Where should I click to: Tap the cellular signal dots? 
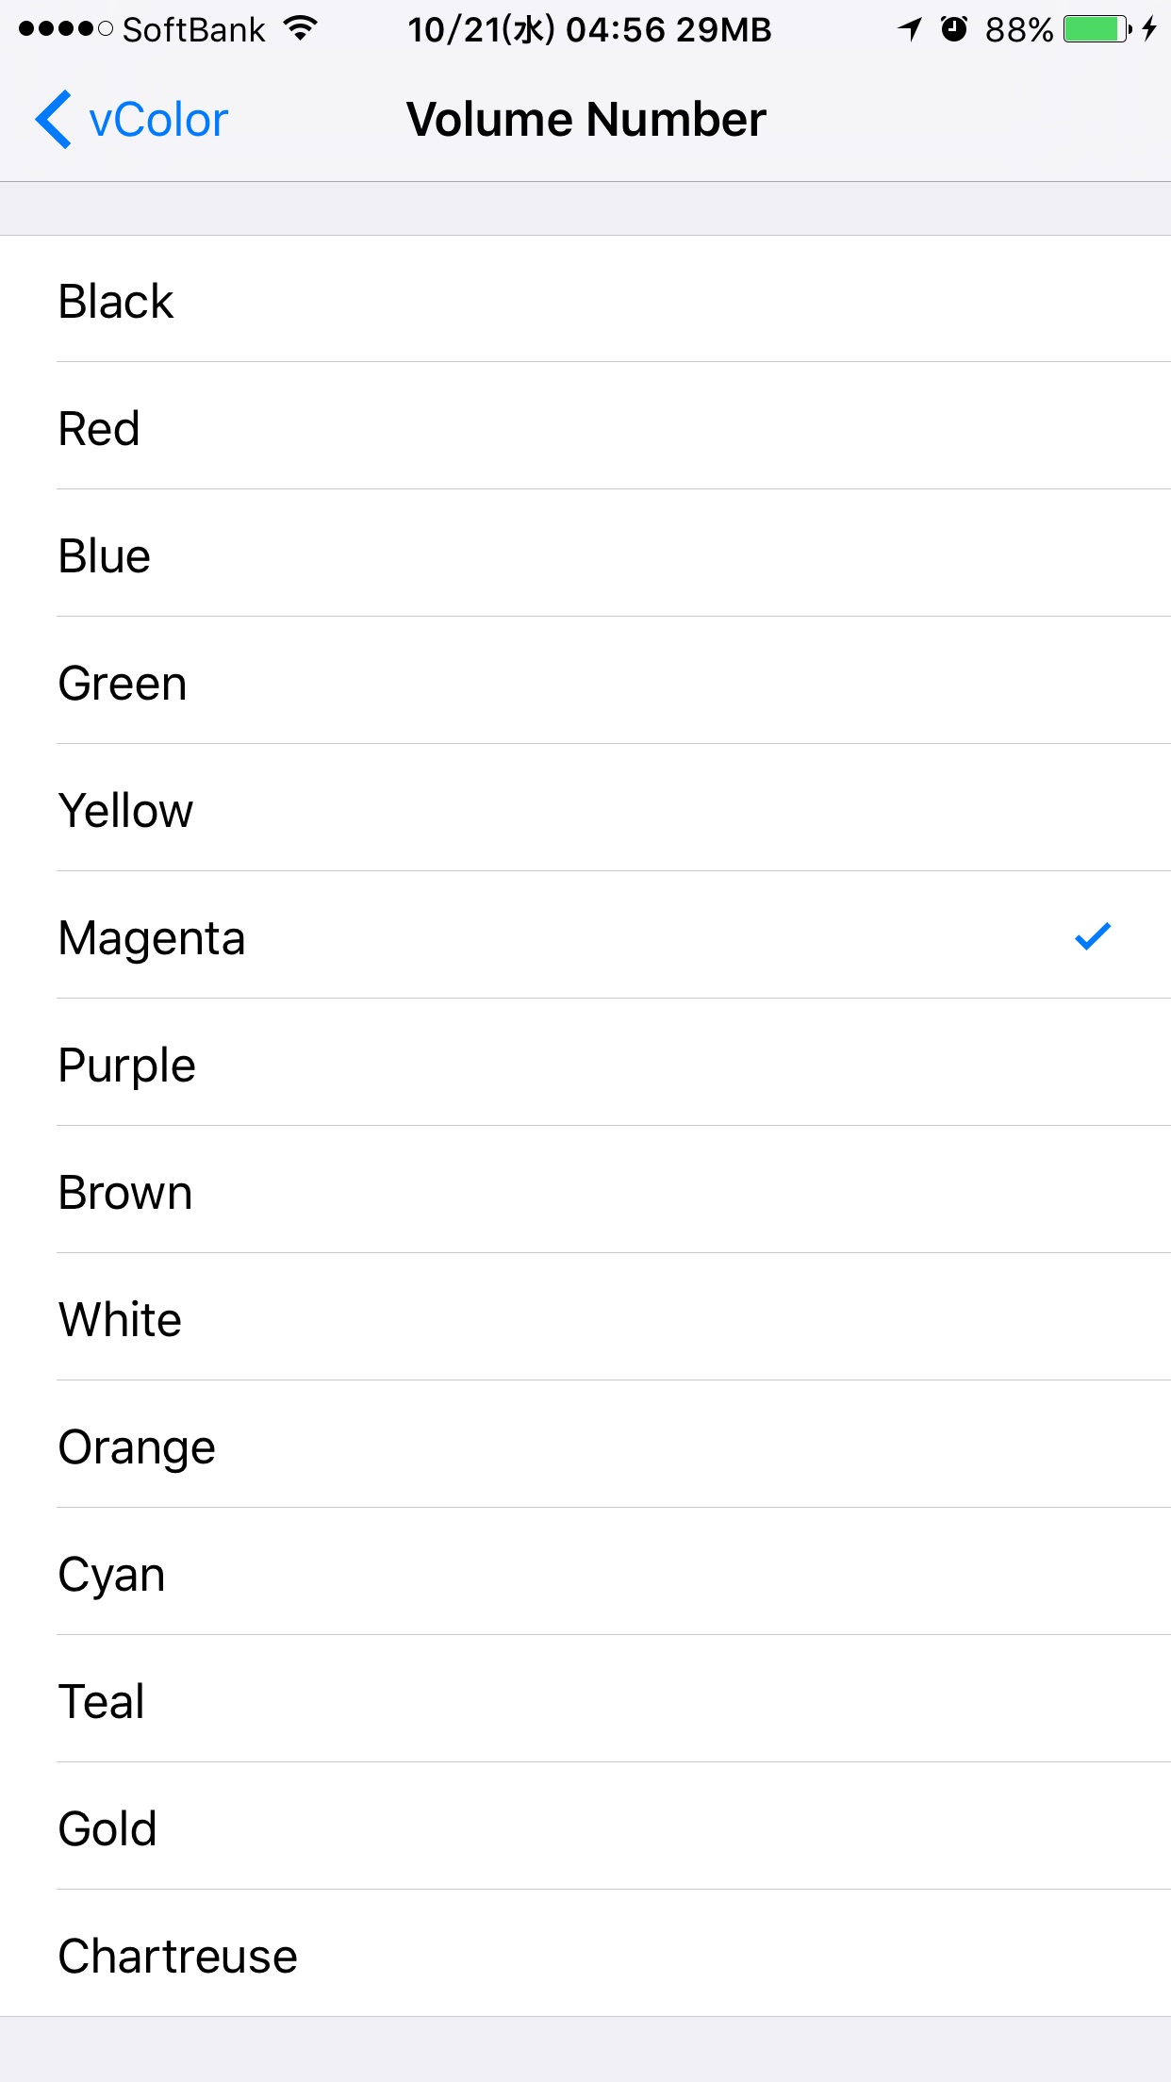(65, 29)
